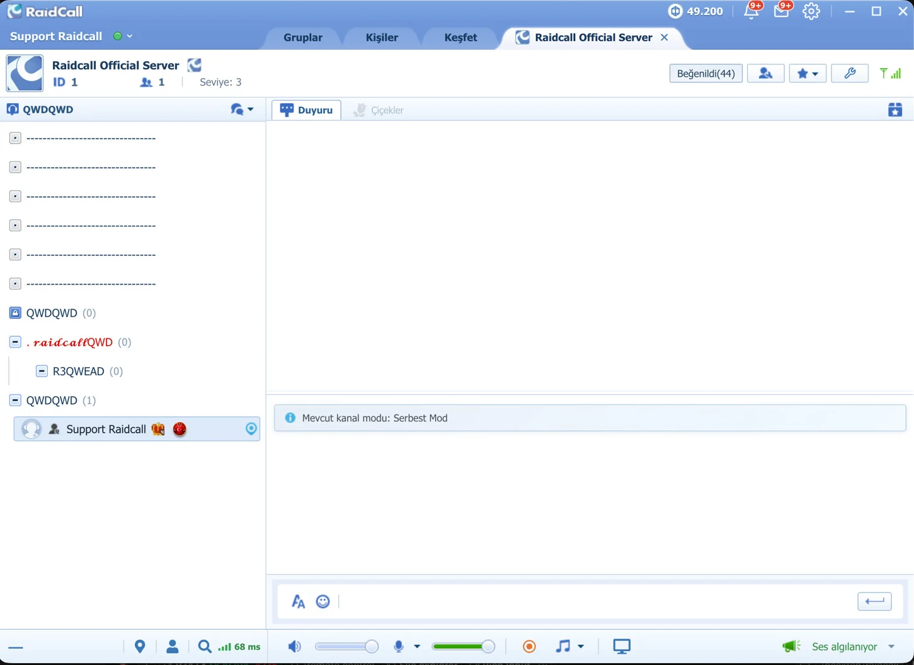The width and height of the screenshot is (914, 665).
Task: Open the star favorites dropdown
Action: (x=808, y=74)
